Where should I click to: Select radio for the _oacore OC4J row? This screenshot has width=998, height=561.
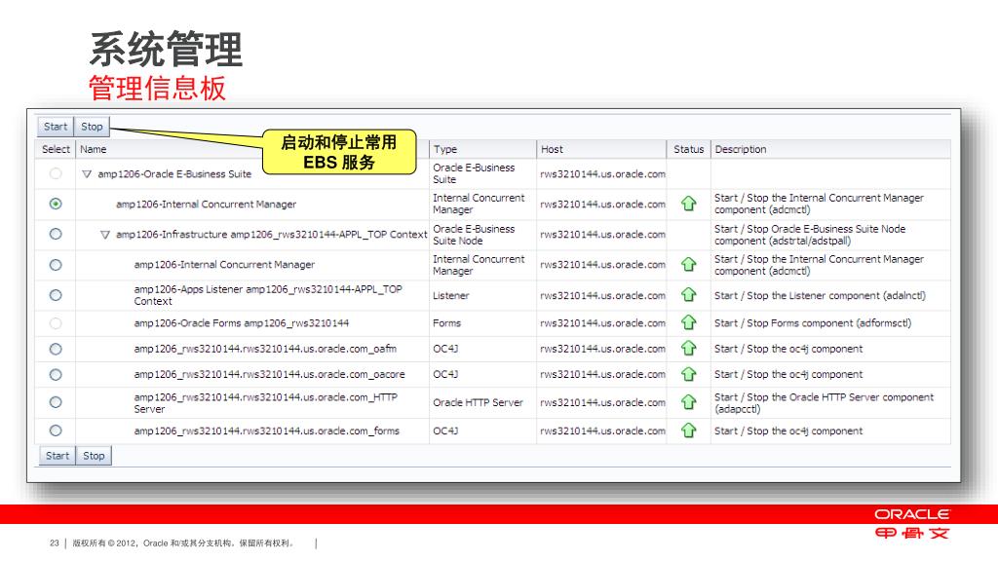point(56,375)
